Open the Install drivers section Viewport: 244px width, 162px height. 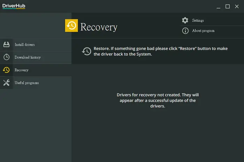36,45
